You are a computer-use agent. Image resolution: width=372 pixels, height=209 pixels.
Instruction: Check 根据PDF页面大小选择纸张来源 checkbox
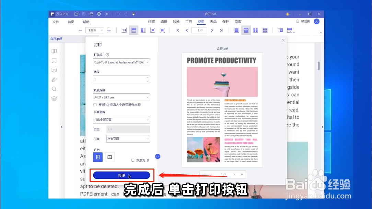point(95,105)
